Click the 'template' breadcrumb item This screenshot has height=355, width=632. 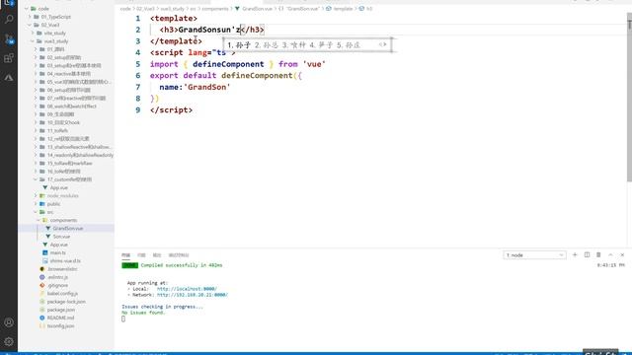point(343,9)
